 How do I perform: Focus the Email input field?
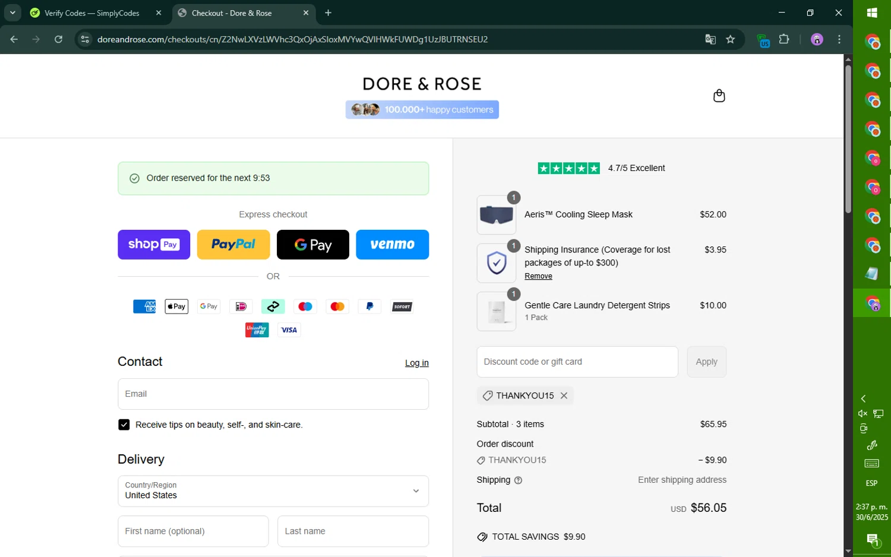(x=273, y=394)
